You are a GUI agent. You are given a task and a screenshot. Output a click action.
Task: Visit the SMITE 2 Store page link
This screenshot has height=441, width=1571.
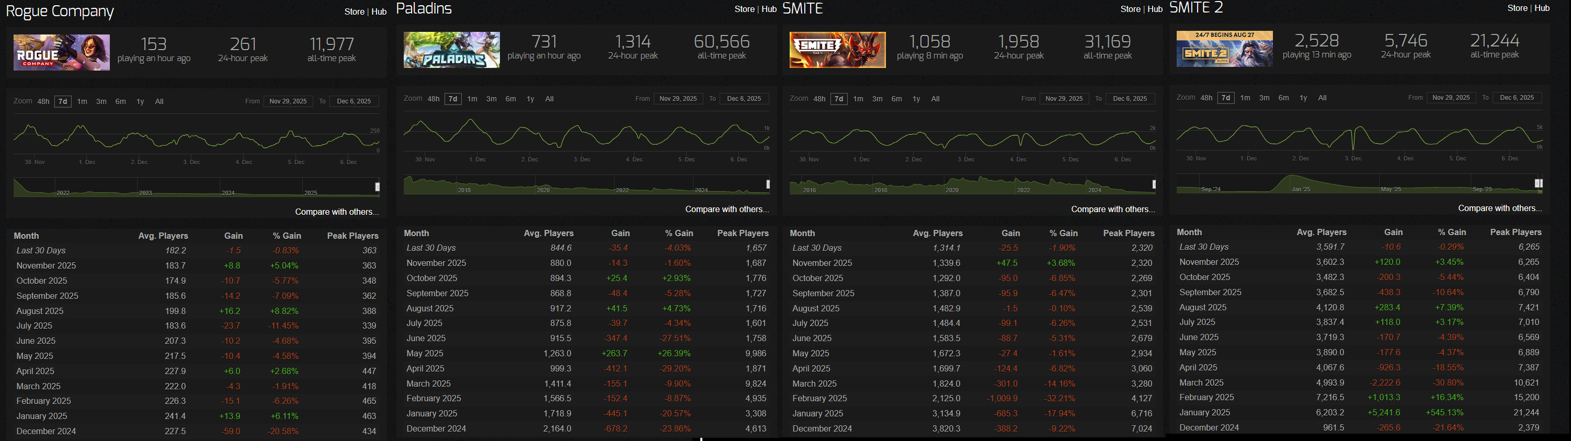(1517, 8)
